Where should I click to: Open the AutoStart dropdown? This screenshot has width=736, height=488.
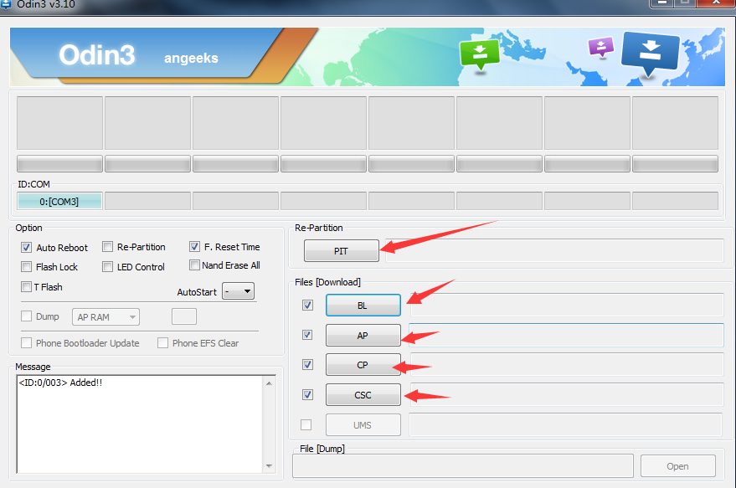(x=238, y=291)
